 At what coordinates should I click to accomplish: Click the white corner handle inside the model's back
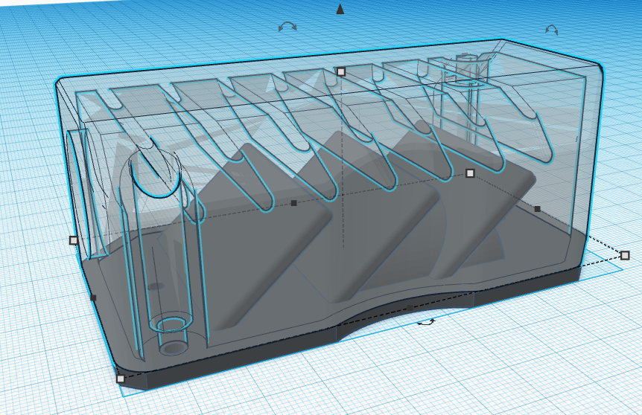pyautogui.click(x=470, y=173)
